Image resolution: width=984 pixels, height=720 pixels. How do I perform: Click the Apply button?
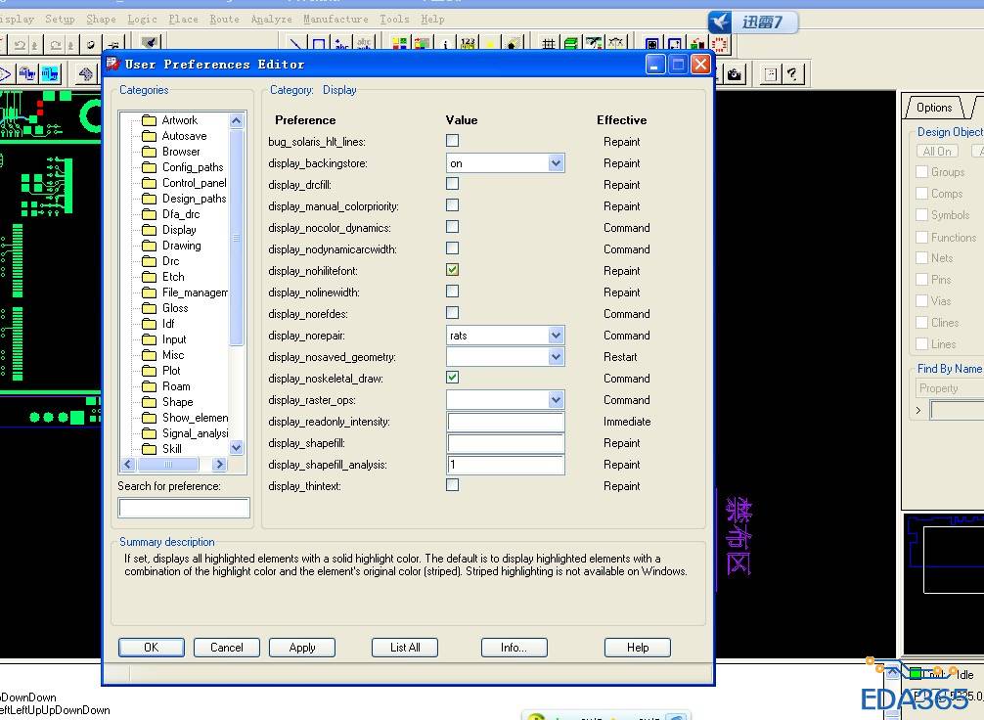(302, 648)
